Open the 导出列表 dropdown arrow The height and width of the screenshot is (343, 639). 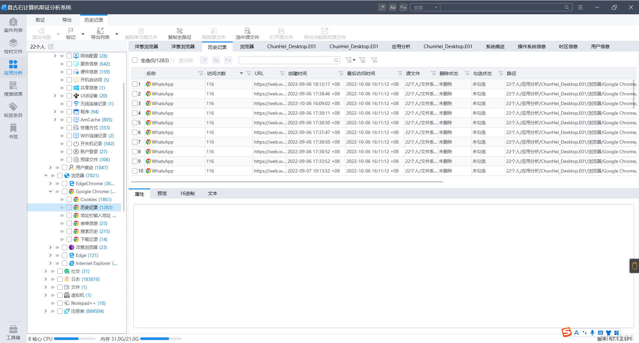pyautogui.click(x=117, y=34)
